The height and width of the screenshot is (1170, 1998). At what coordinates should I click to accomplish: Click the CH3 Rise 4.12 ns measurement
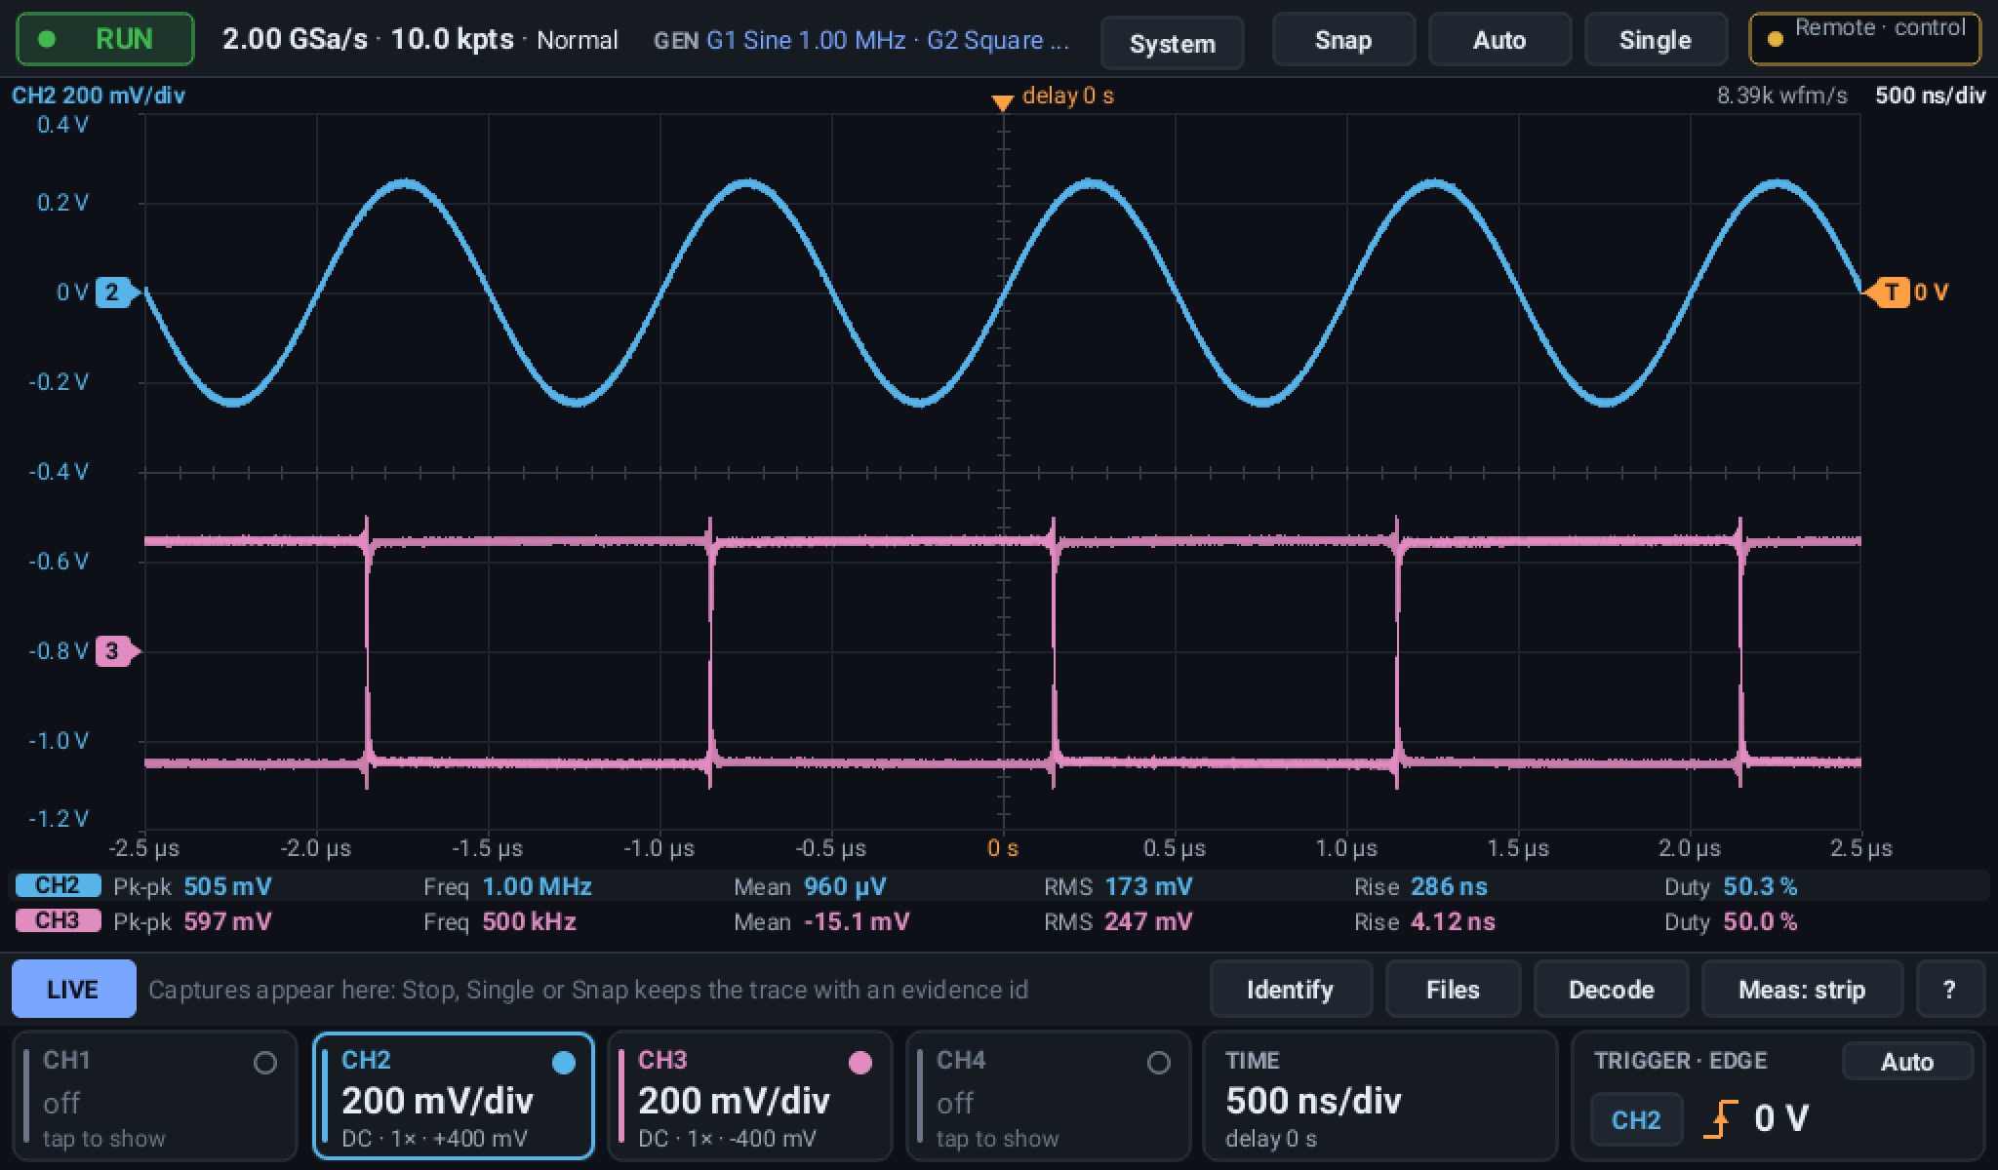tap(1424, 921)
